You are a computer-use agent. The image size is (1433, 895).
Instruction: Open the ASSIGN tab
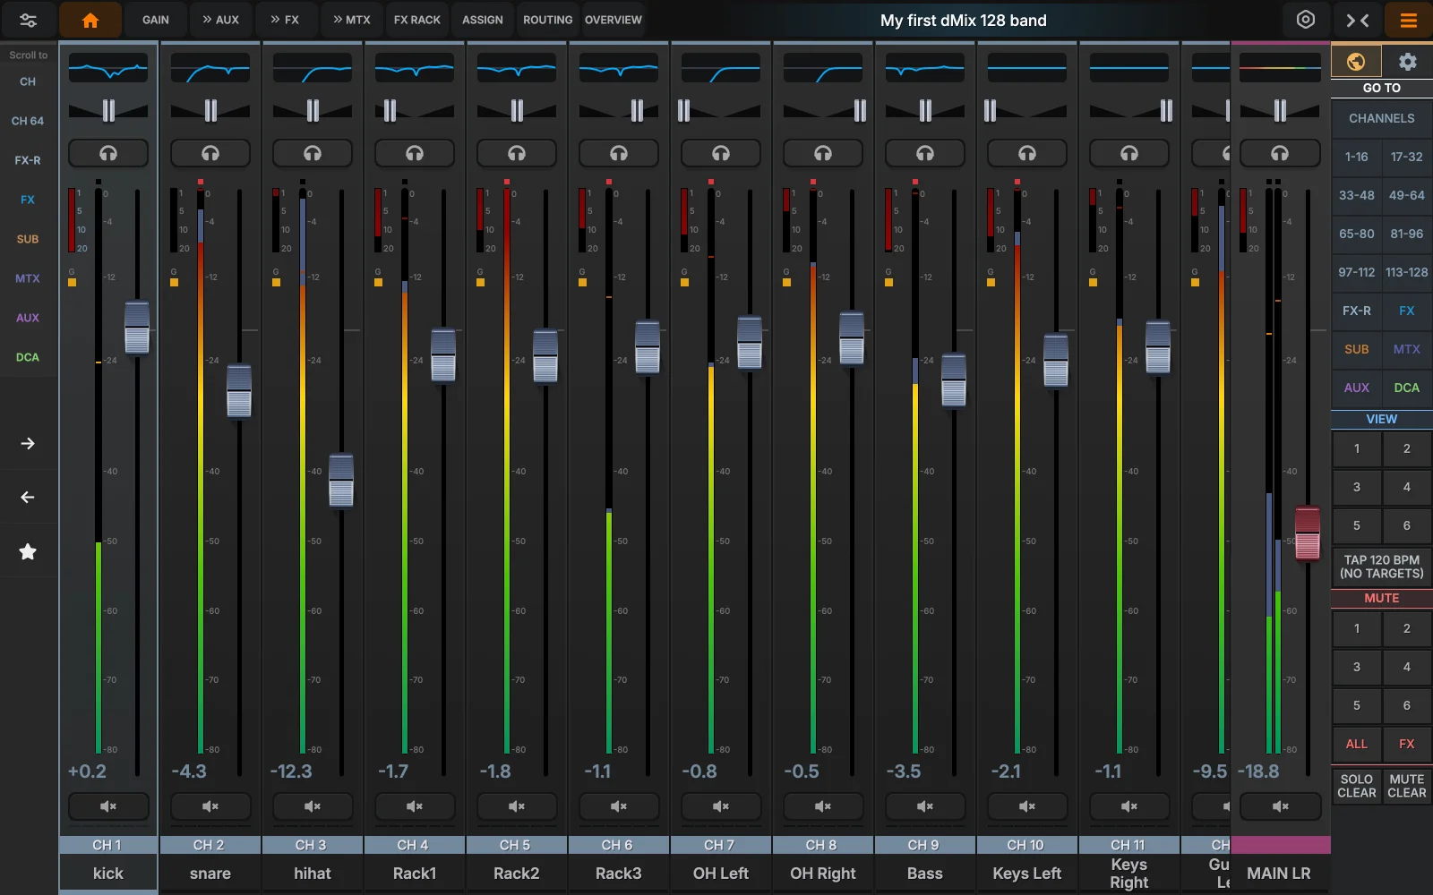(483, 20)
